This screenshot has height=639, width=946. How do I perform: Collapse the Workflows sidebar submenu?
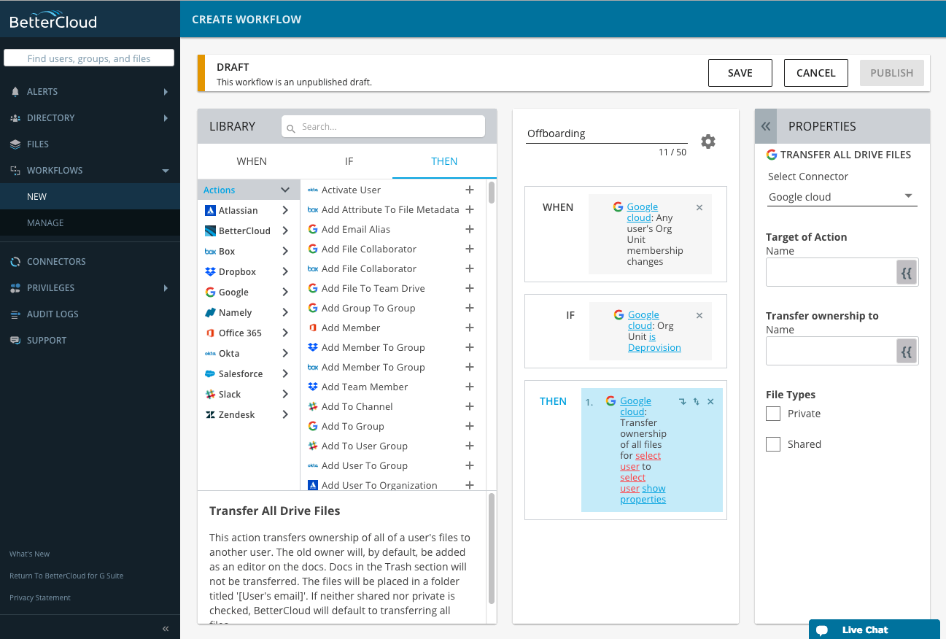click(x=166, y=171)
